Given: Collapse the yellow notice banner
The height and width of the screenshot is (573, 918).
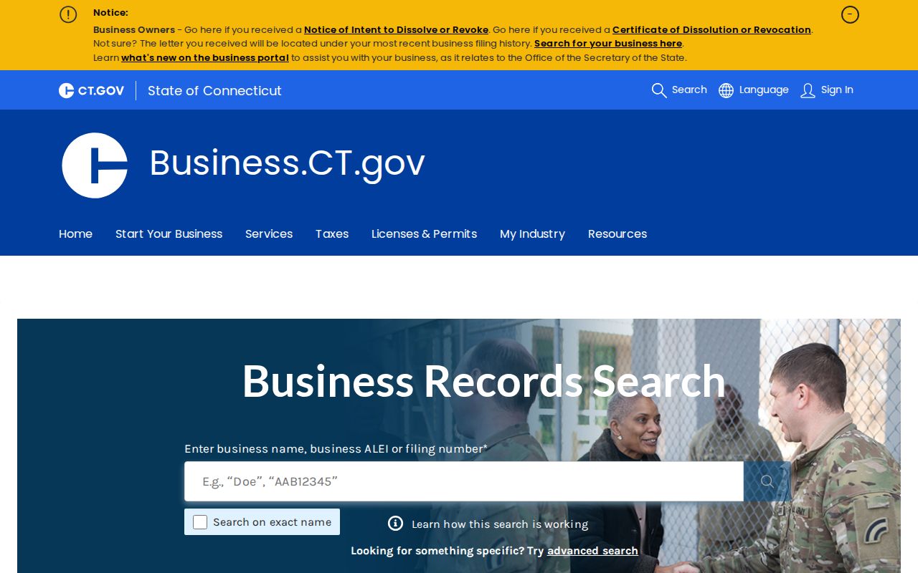Looking at the screenshot, I should tap(850, 14).
